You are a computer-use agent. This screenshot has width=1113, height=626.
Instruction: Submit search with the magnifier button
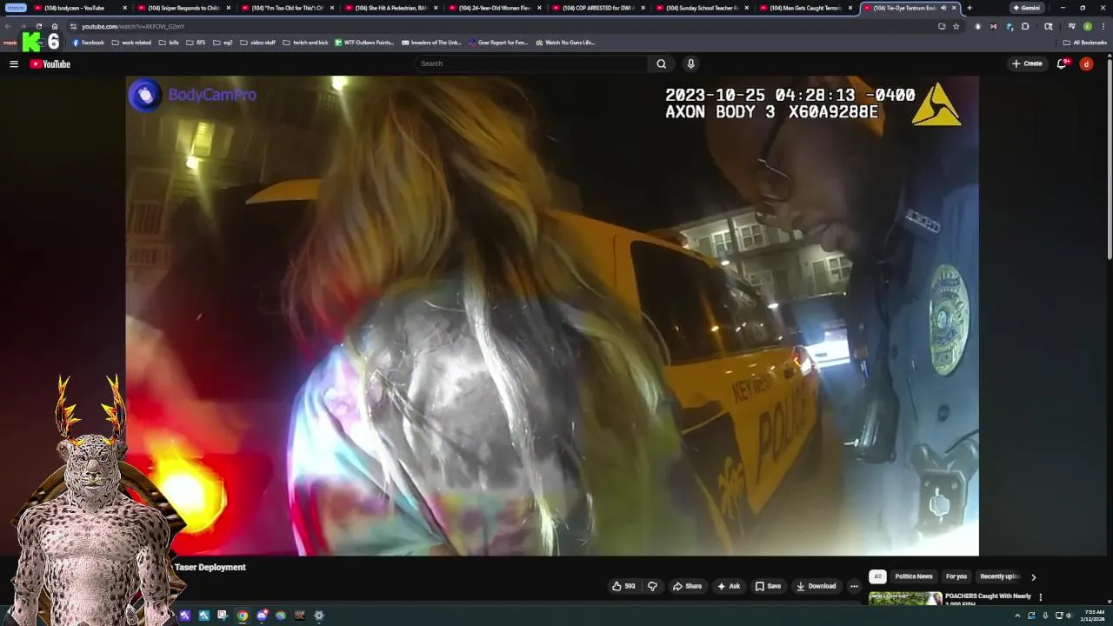coord(661,63)
